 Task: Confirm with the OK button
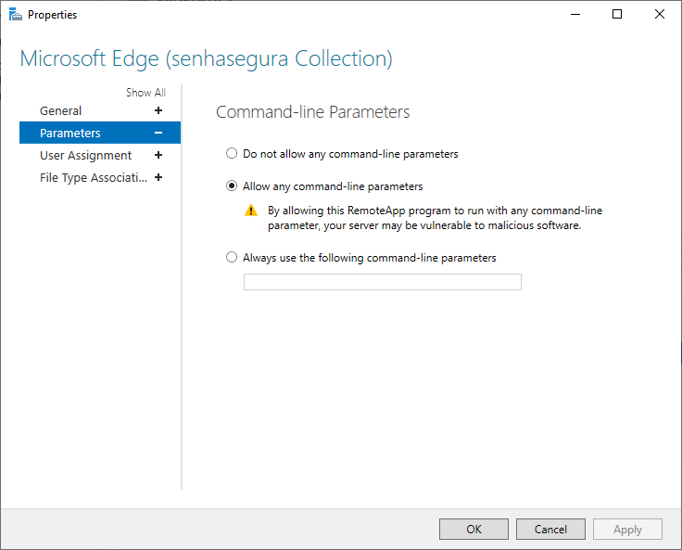474,529
